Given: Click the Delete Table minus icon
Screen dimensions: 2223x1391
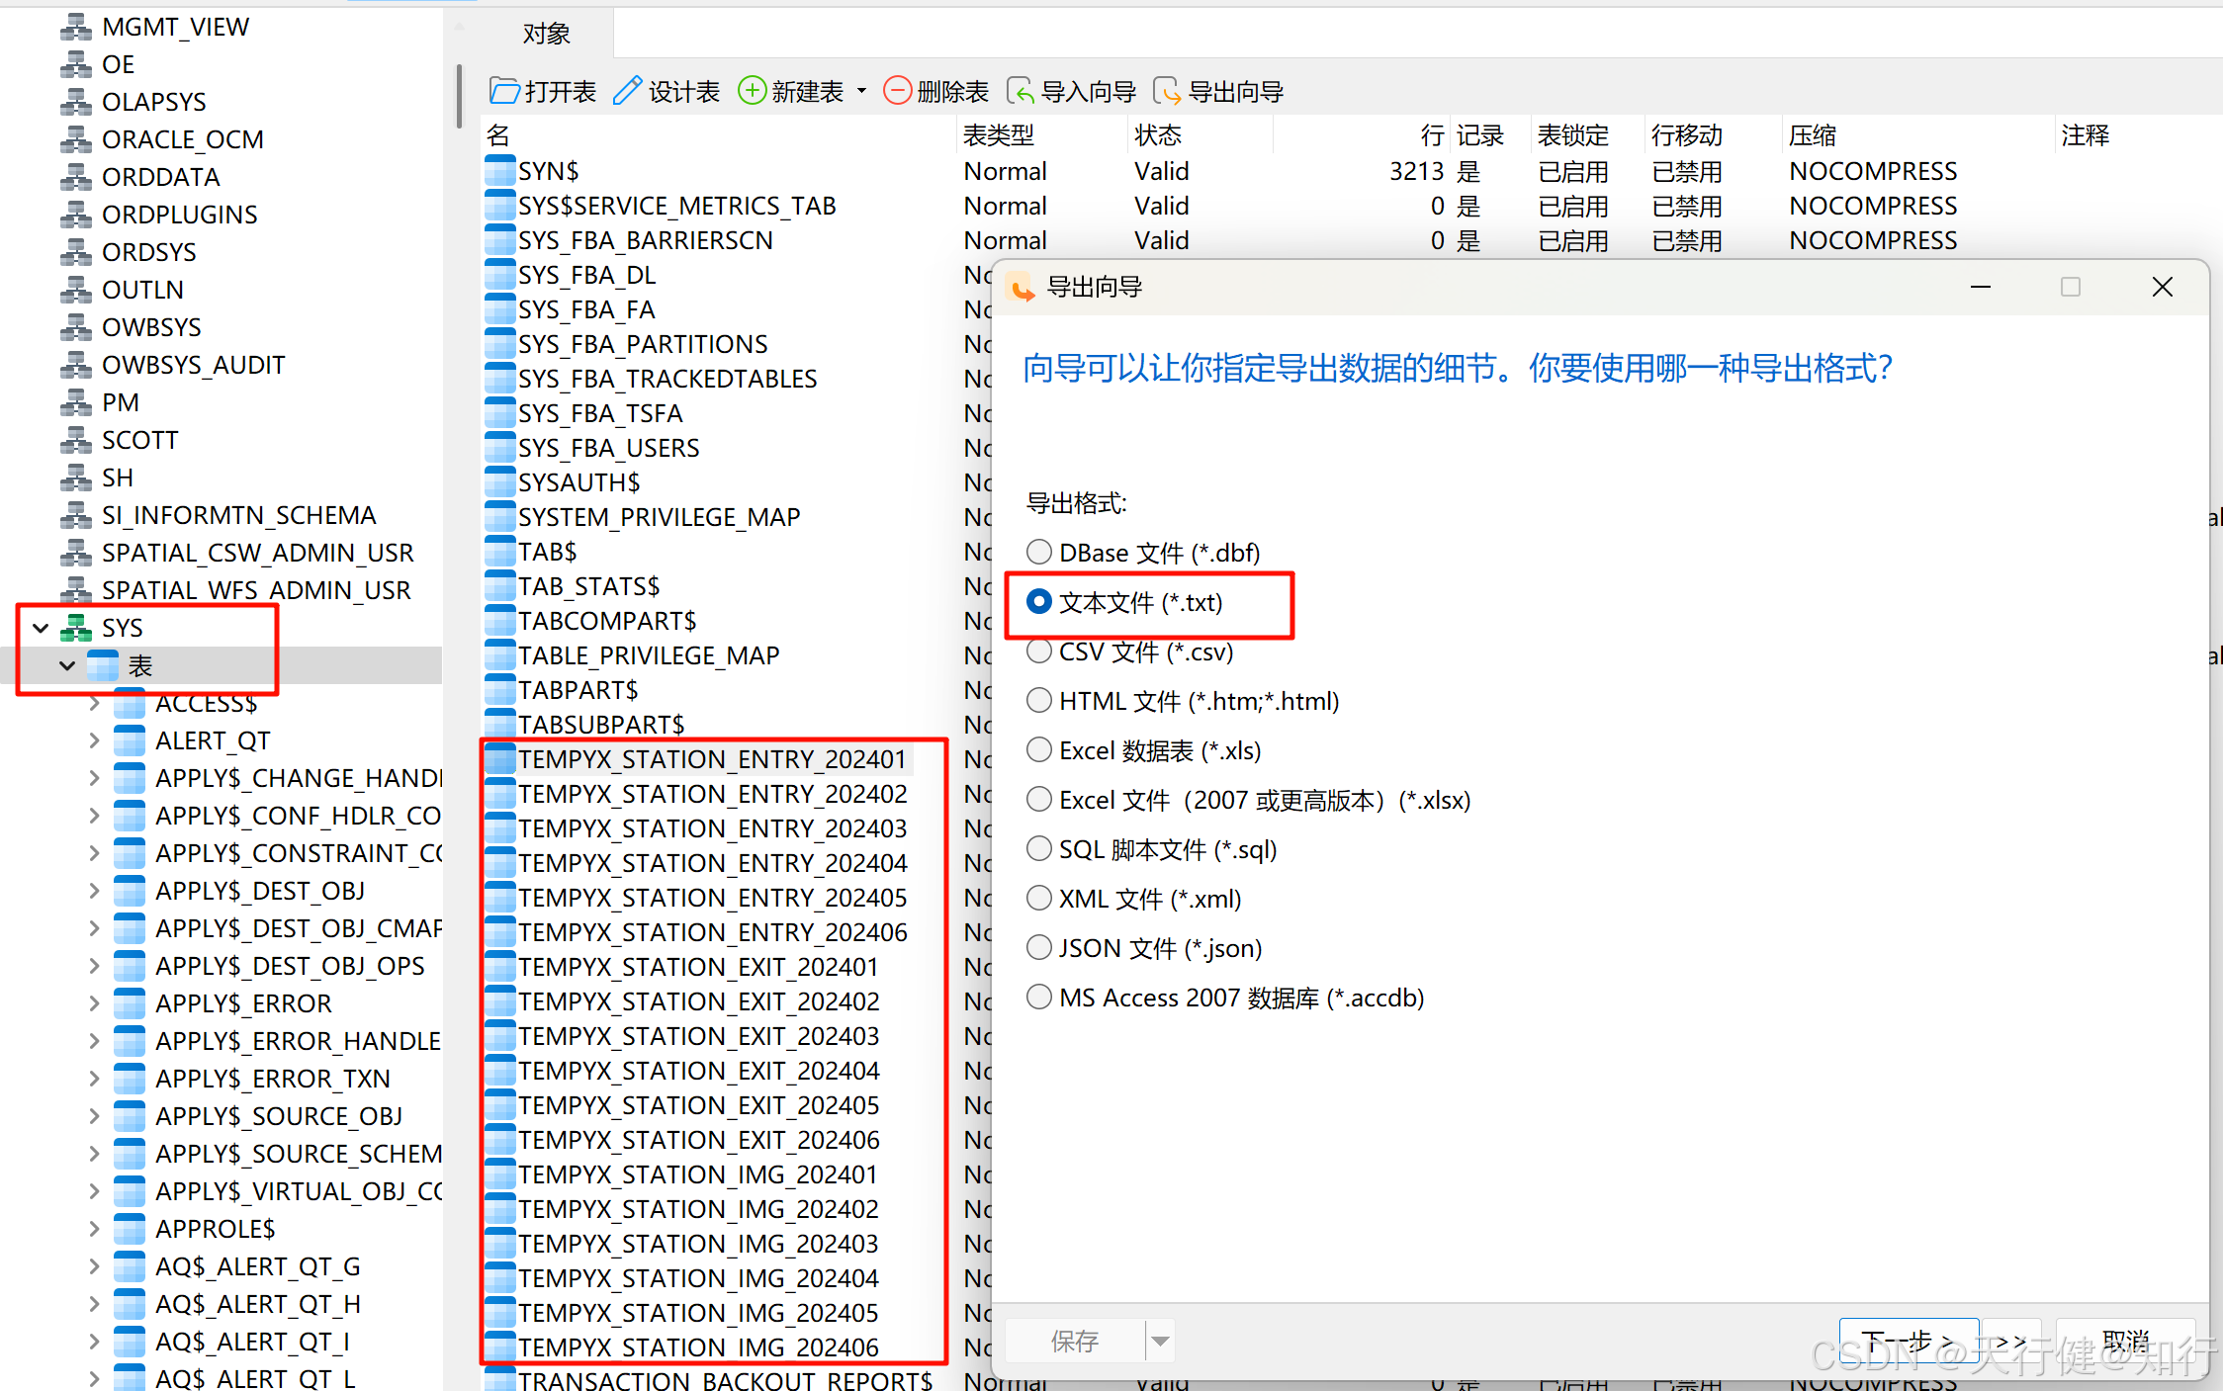Looking at the screenshot, I should (897, 92).
